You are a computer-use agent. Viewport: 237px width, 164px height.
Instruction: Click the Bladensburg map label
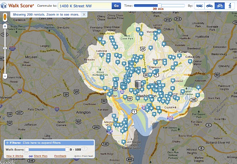[x=219, y=54]
